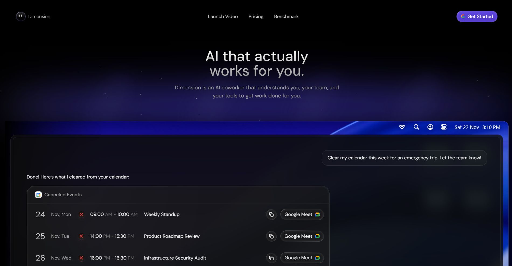Copy the Product Roadmap Review event link
The image size is (512, 266).
pos(271,236)
